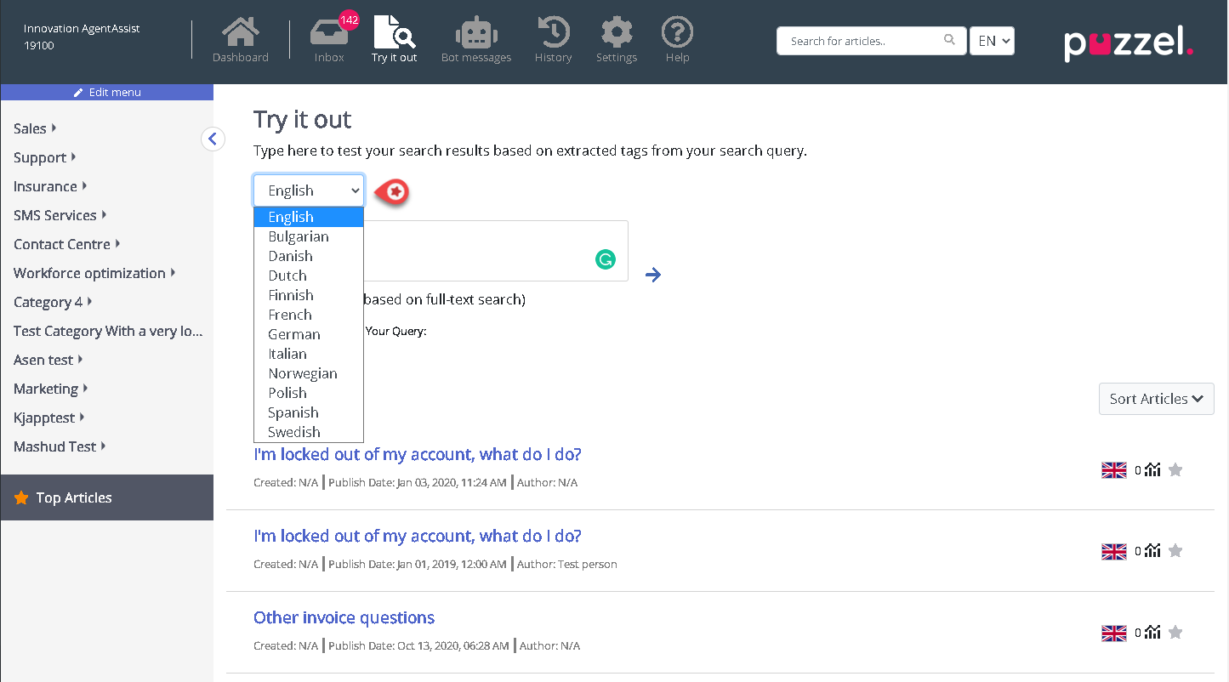1229x682 pixels.
Task: Open the Dashboard home icon
Action: click(240, 40)
